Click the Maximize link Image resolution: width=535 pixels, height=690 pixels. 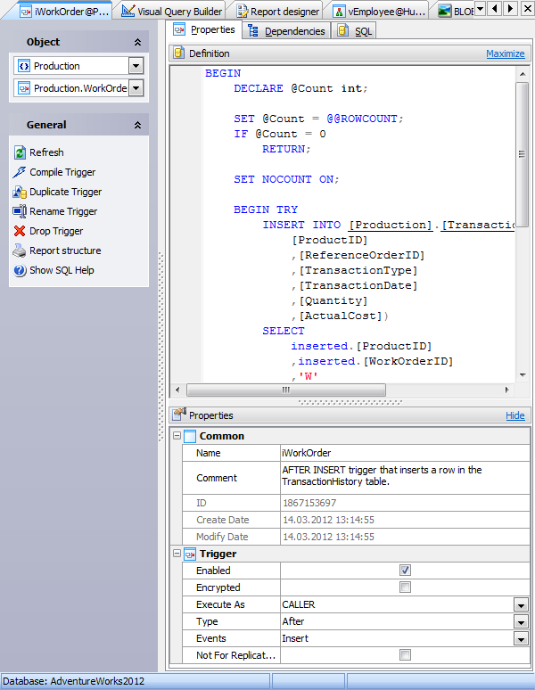click(505, 53)
